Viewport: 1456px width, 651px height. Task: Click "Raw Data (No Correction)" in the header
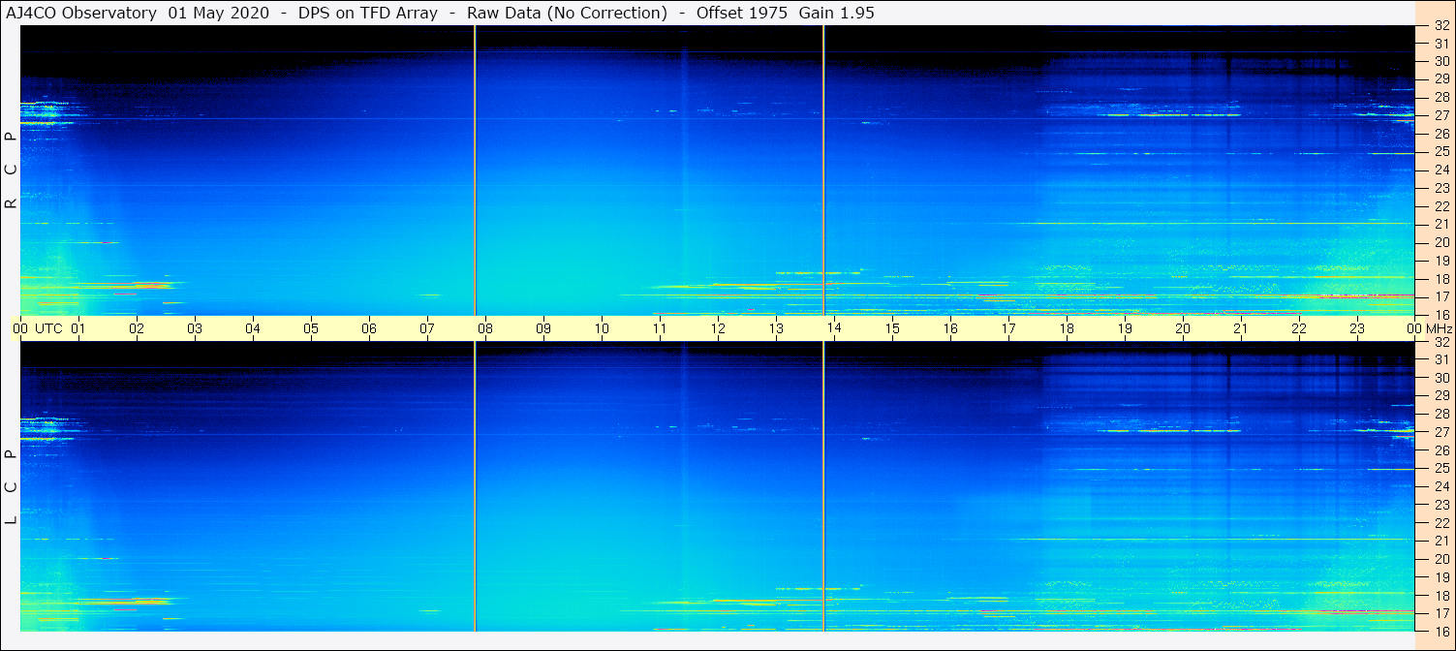click(x=567, y=13)
